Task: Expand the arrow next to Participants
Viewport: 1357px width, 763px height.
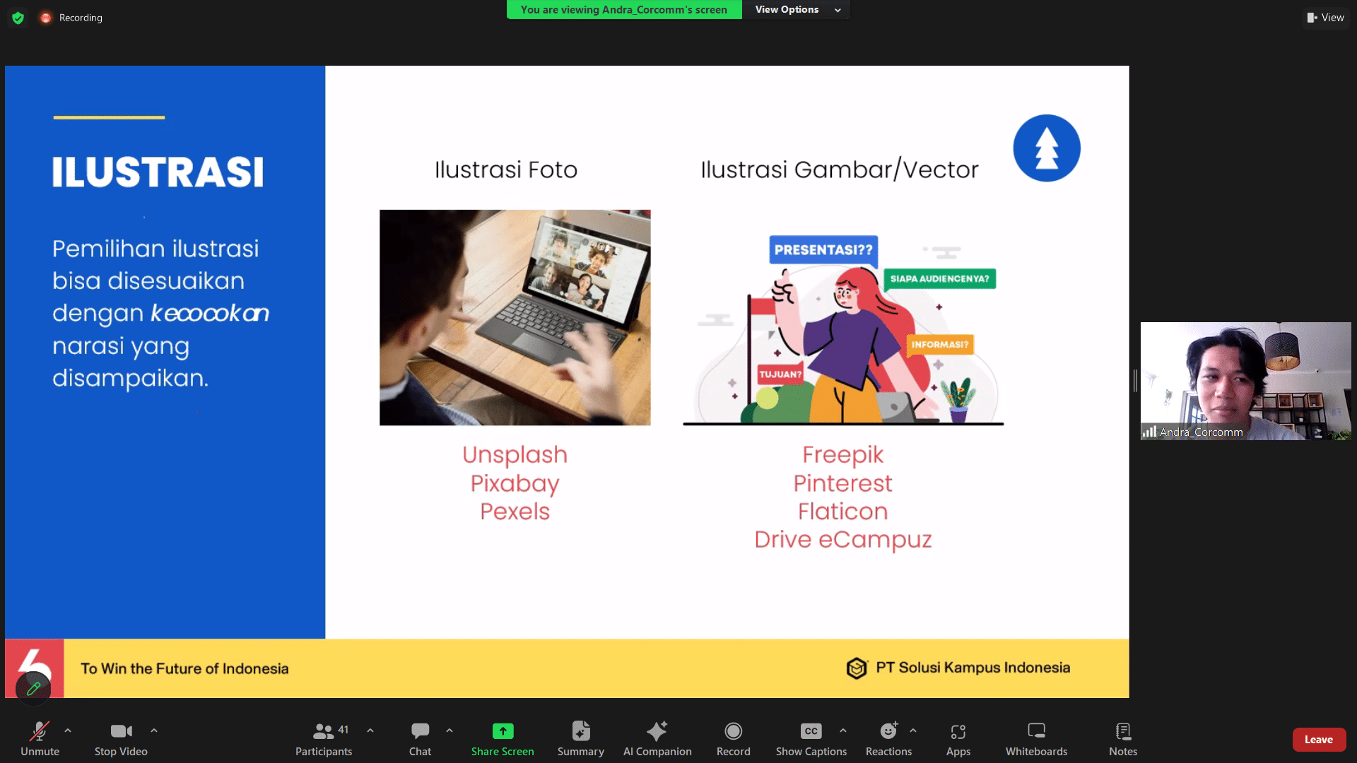Action: 370,731
